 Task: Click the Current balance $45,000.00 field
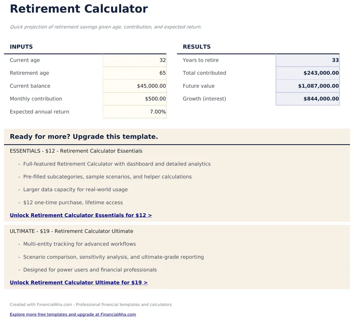(135, 86)
